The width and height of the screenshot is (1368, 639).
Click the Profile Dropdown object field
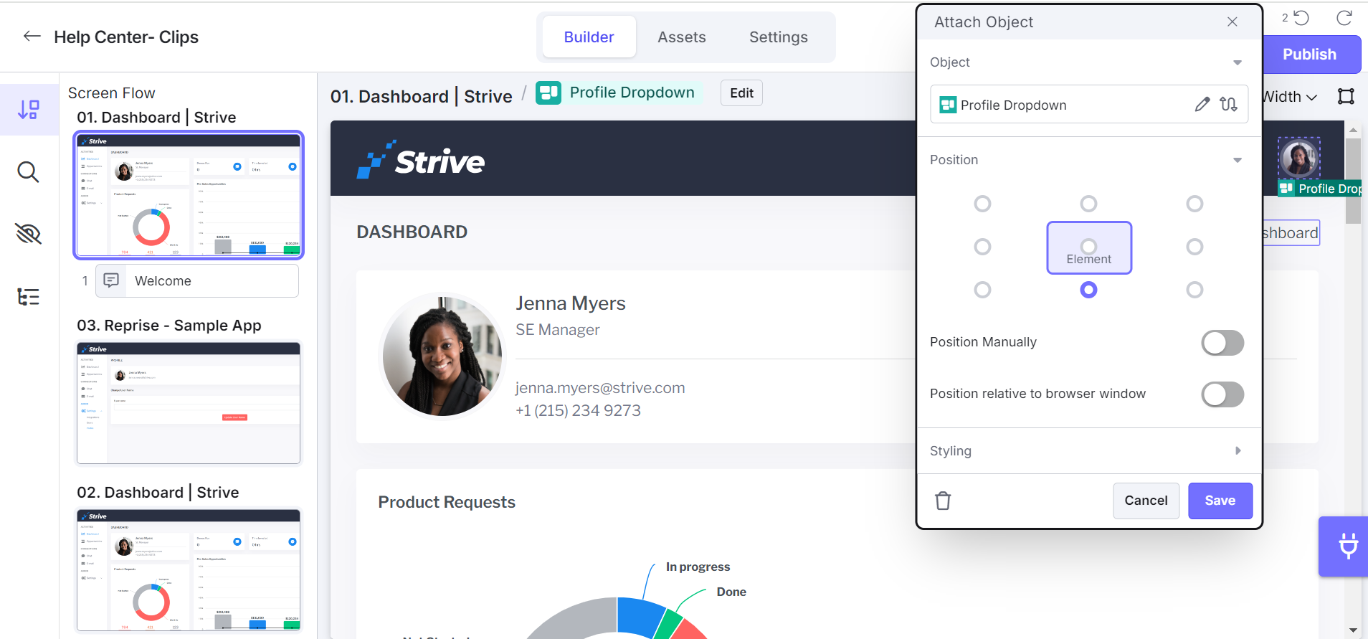tap(1088, 105)
